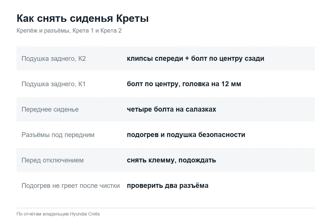Select the label "Подогрев не греет после чистки"

[x=71, y=186]
